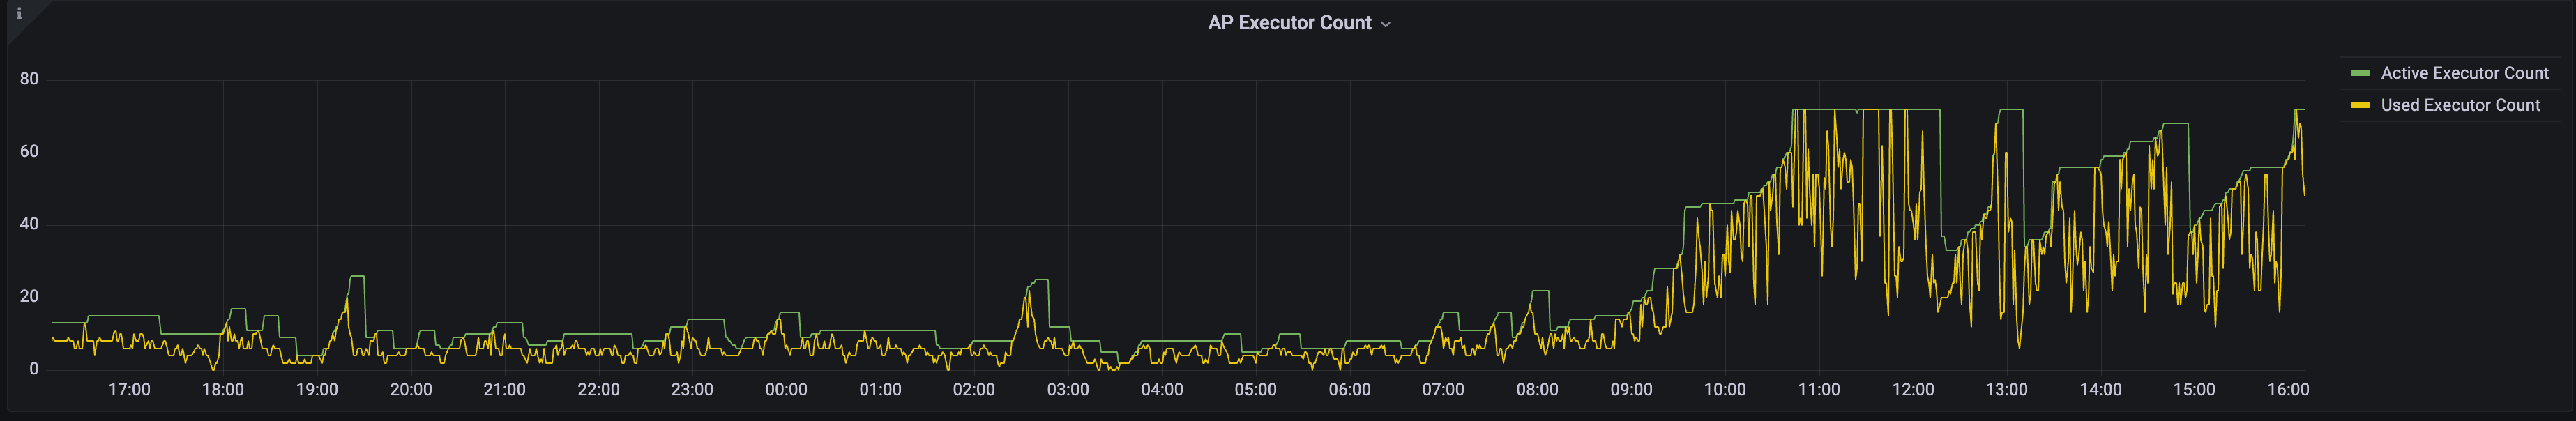Click the 20 y-axis tick label
Viewport: 2576px width, 421px height.
click(29, 297)
